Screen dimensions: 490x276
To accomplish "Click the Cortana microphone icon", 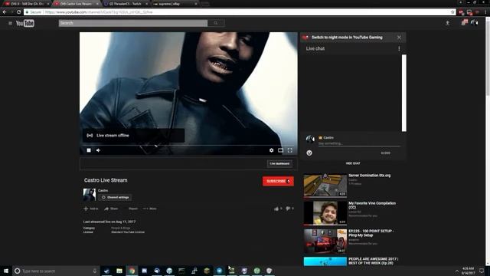I will [x=95, y=271].
